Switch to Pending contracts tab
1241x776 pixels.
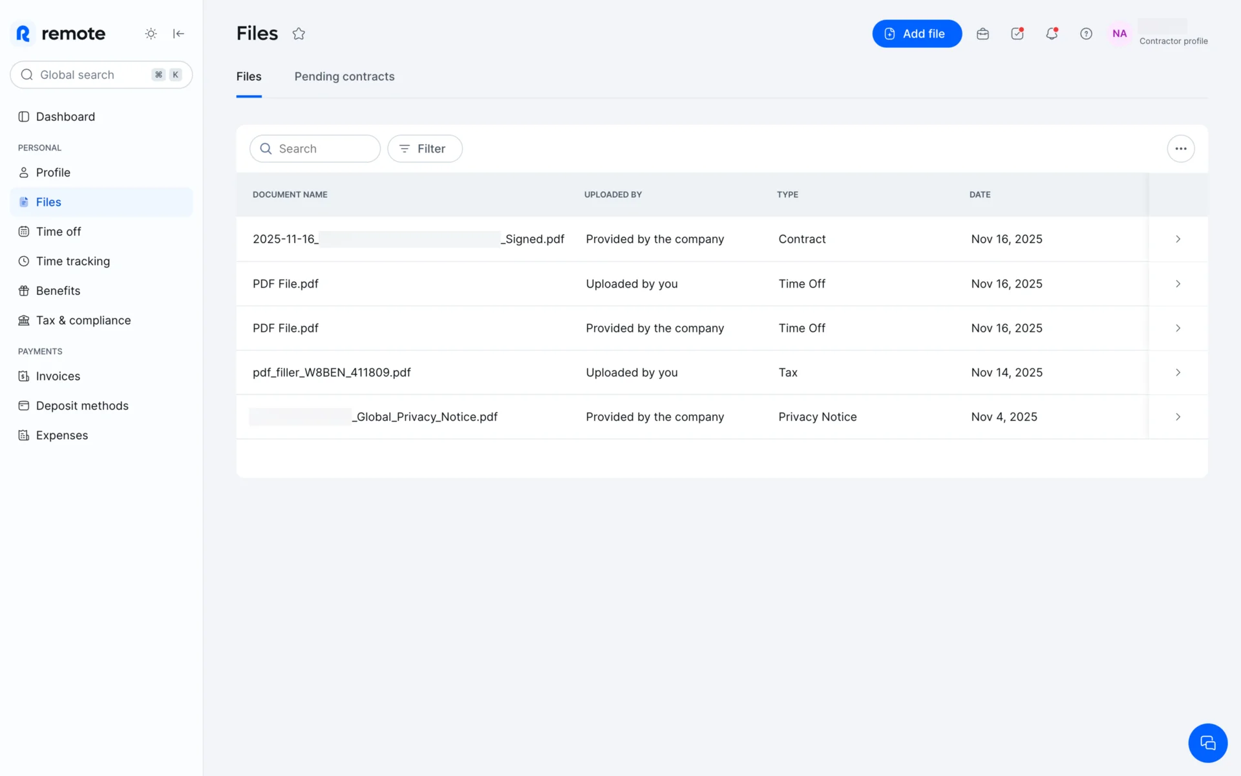point(344,76)
